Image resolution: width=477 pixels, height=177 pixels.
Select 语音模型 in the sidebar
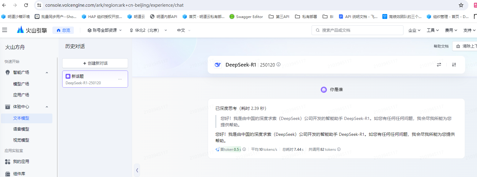point(21,129)
